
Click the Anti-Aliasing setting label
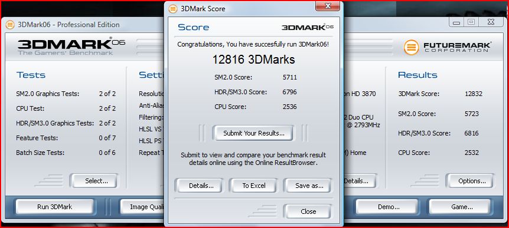(x=152, y=105)
